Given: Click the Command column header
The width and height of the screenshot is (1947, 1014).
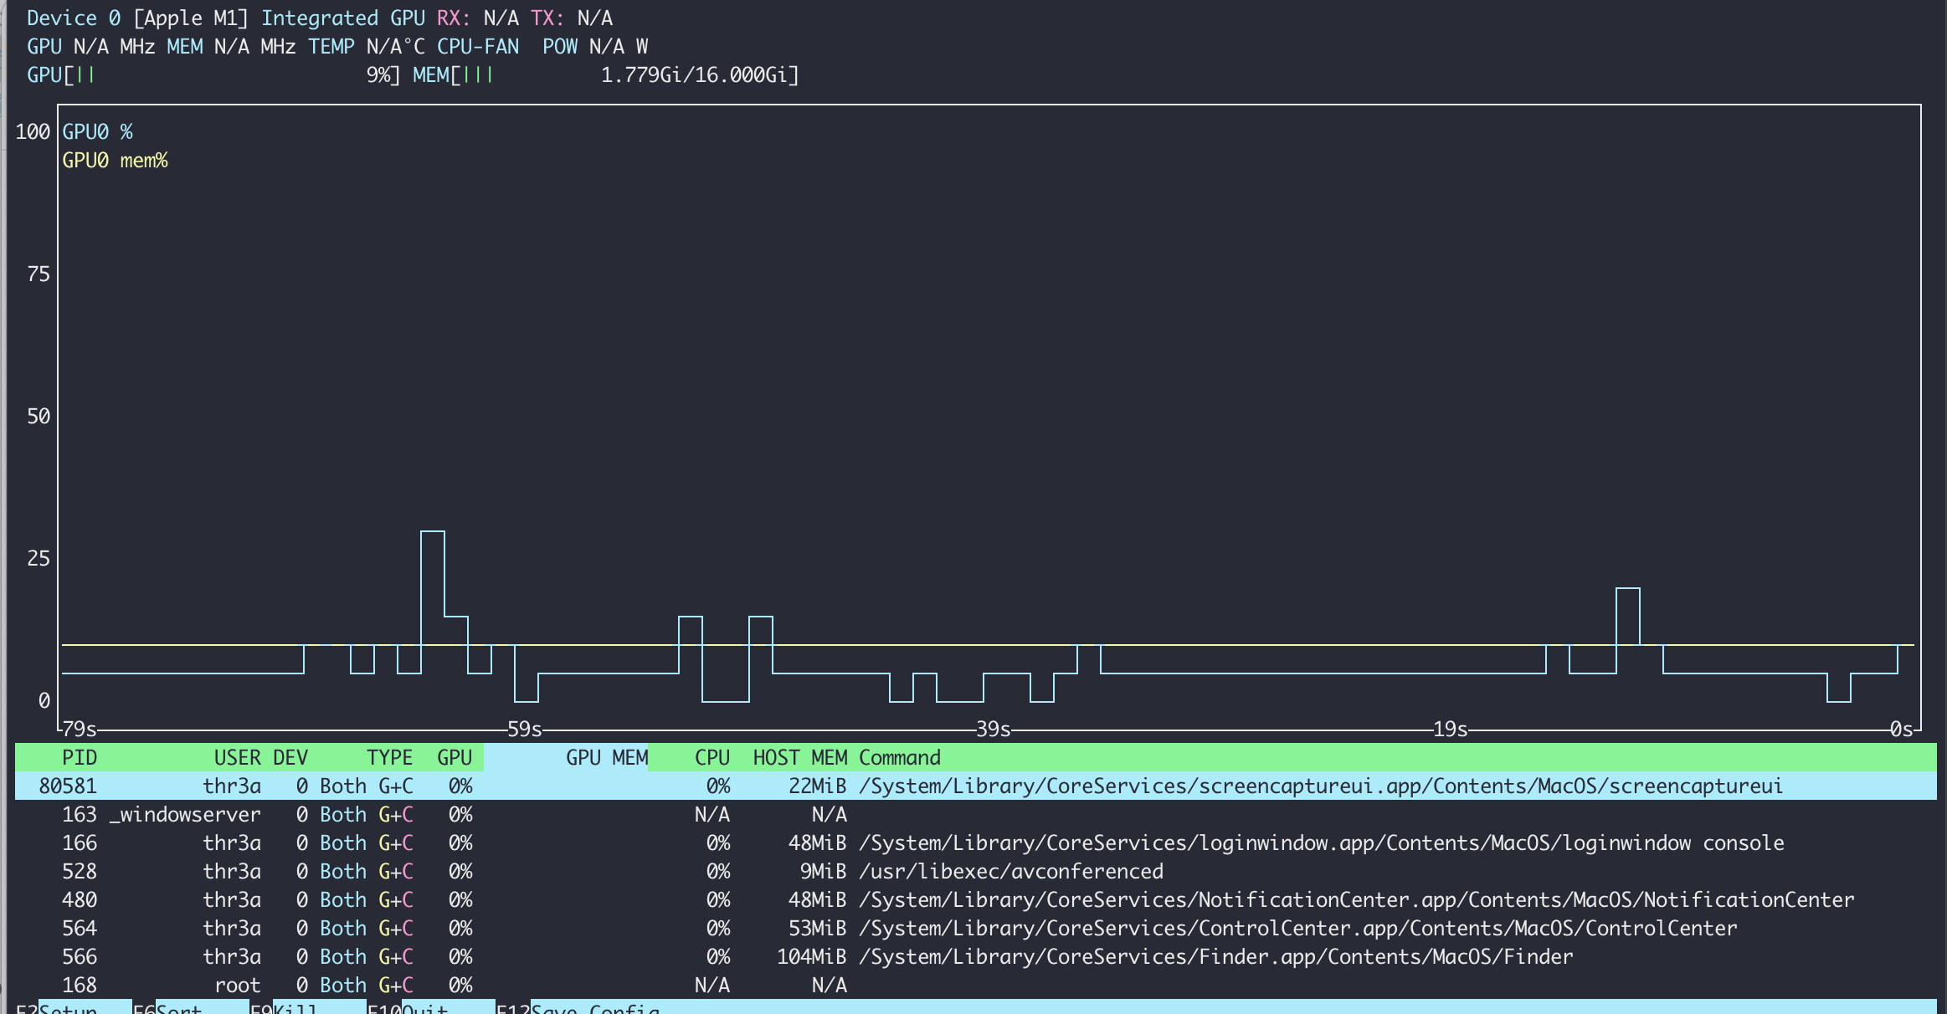Looking at the screenshot, I should [x=900, y=757].
